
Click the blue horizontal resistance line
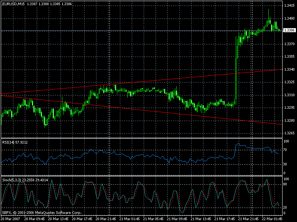pyautogui.click(x=111, y=31)
